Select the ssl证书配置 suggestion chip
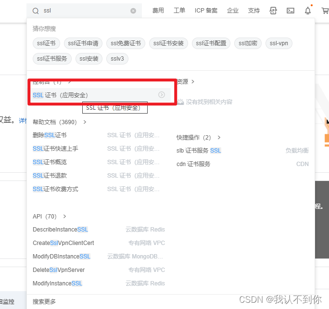Viewport: 329px width, 309px height. click(x=211, y=43)
